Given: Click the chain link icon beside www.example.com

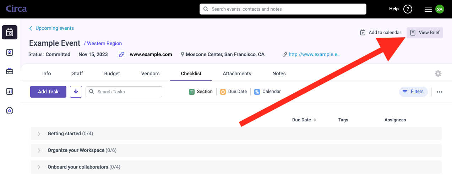Looking at the screenshot, I should 121,54.
